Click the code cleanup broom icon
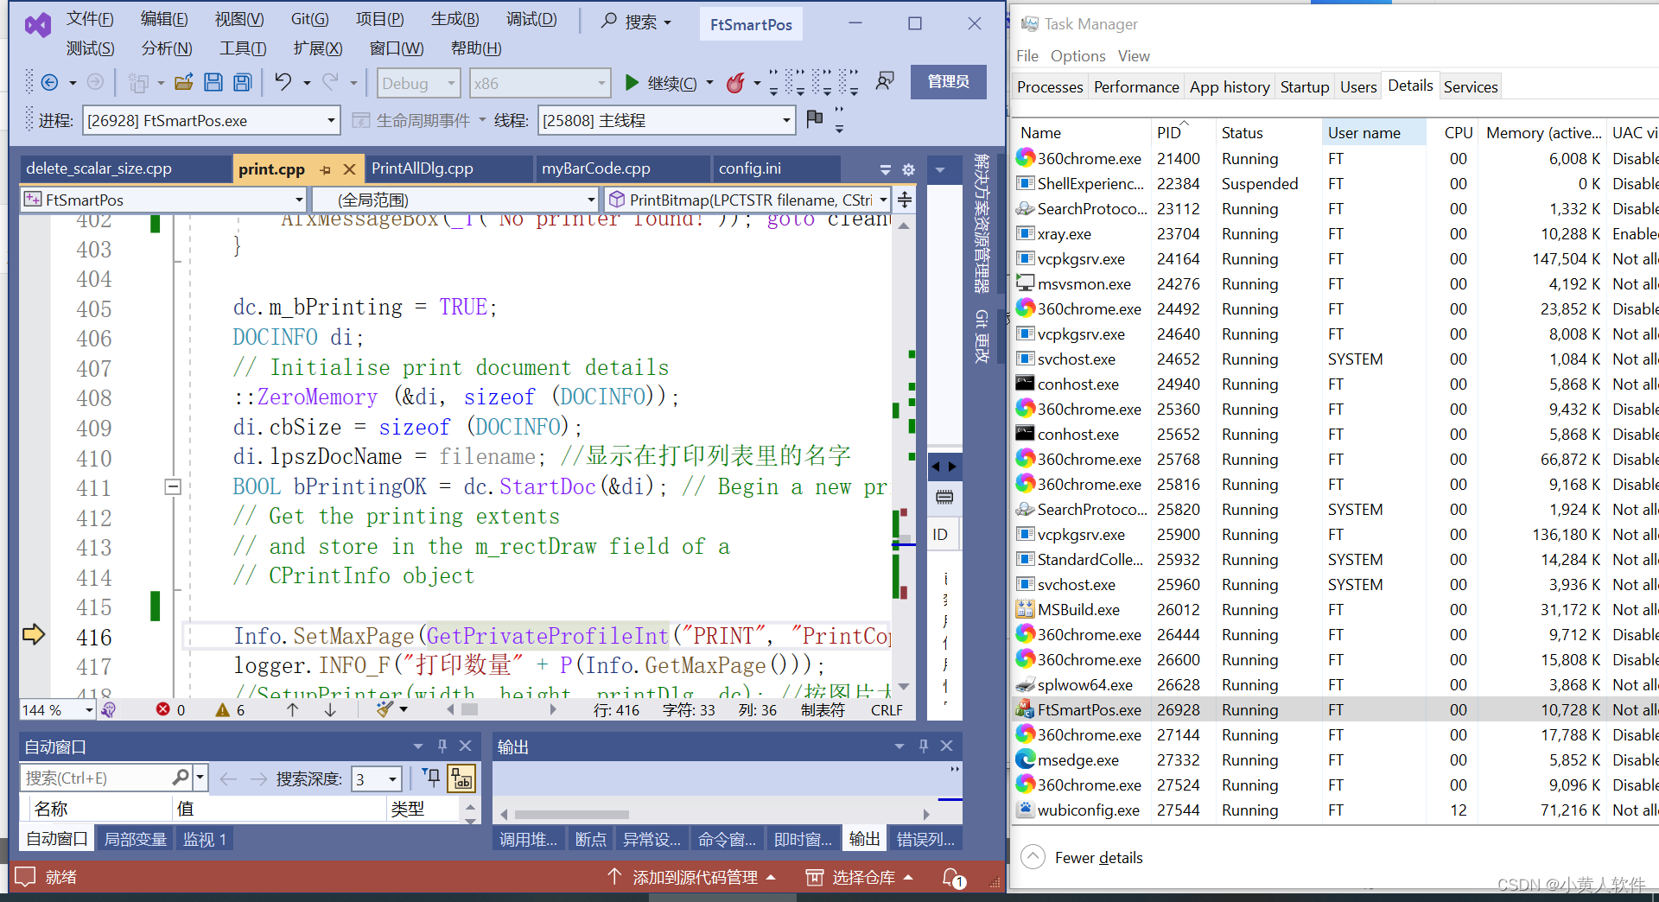The width and height of the screenshot is (1659, 902). 385,709
